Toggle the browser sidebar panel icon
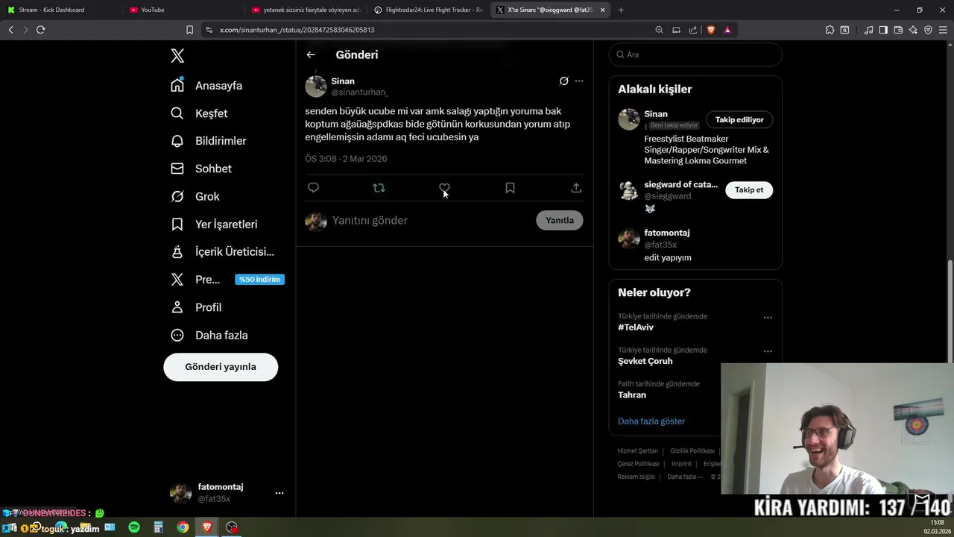The width and height of the screenshot is (954, 537). click(883, 30)
